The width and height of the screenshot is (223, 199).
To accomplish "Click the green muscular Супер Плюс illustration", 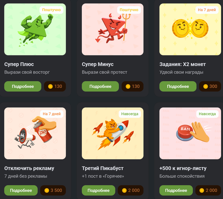I will 35,29.
